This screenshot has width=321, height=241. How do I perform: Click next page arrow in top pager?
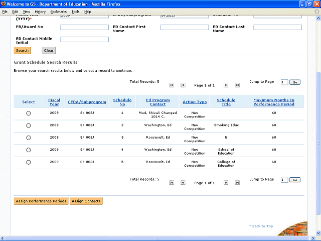pyautogui.click(x=226, y=85)
